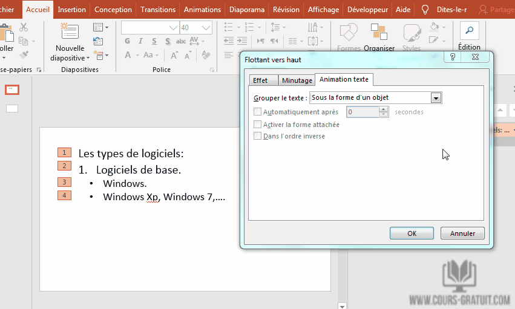Check the Automatiquement après checkbox
Screen dimensions: 515x309
point(258,111)
